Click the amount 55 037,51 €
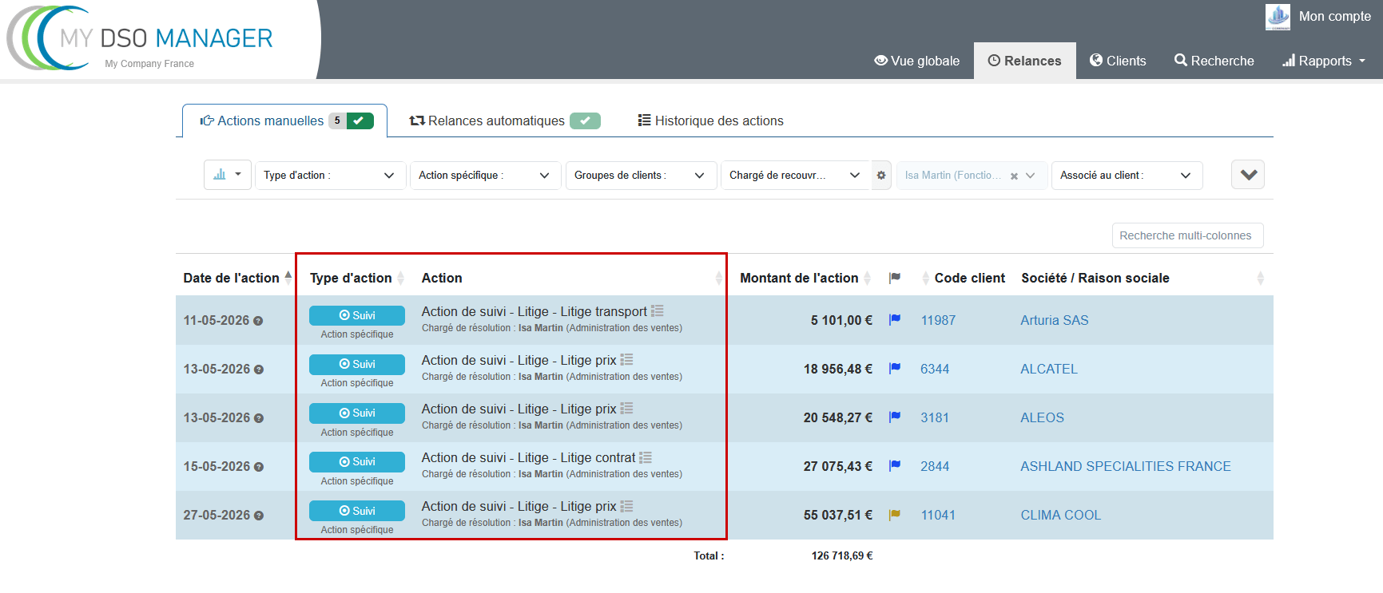 click(x=838, y=515)
